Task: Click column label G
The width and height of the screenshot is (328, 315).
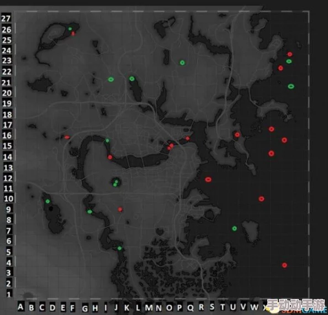Action: [x=85, y=308]
